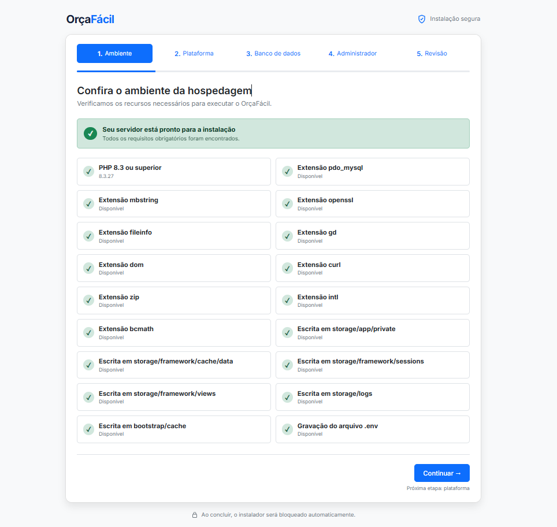This screenshot has height=527, width=557.
Task: Click check icon for storage/app/private
Action: (x=287, y=333)
